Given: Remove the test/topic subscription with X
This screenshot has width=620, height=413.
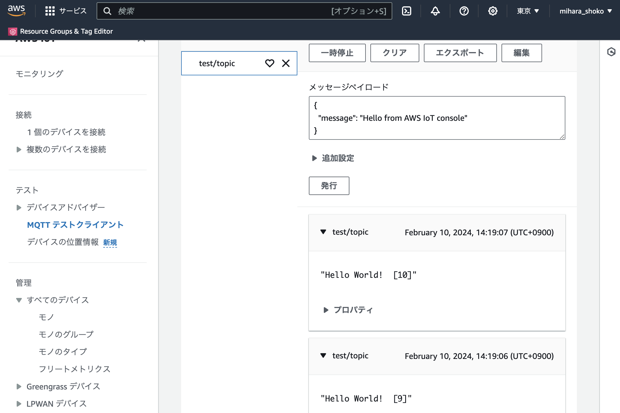Looking at the screenshot, I should click(286, 63).
